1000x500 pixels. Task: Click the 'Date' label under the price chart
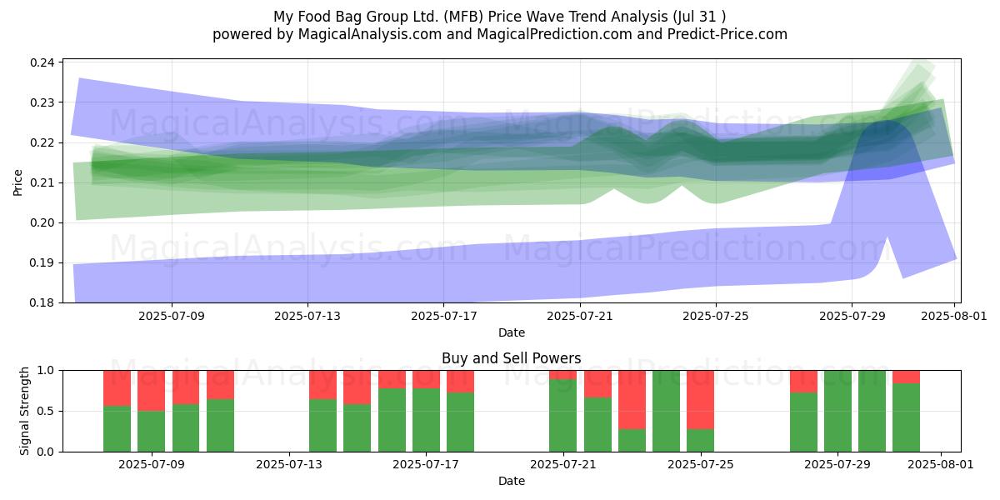click(512, 332)
